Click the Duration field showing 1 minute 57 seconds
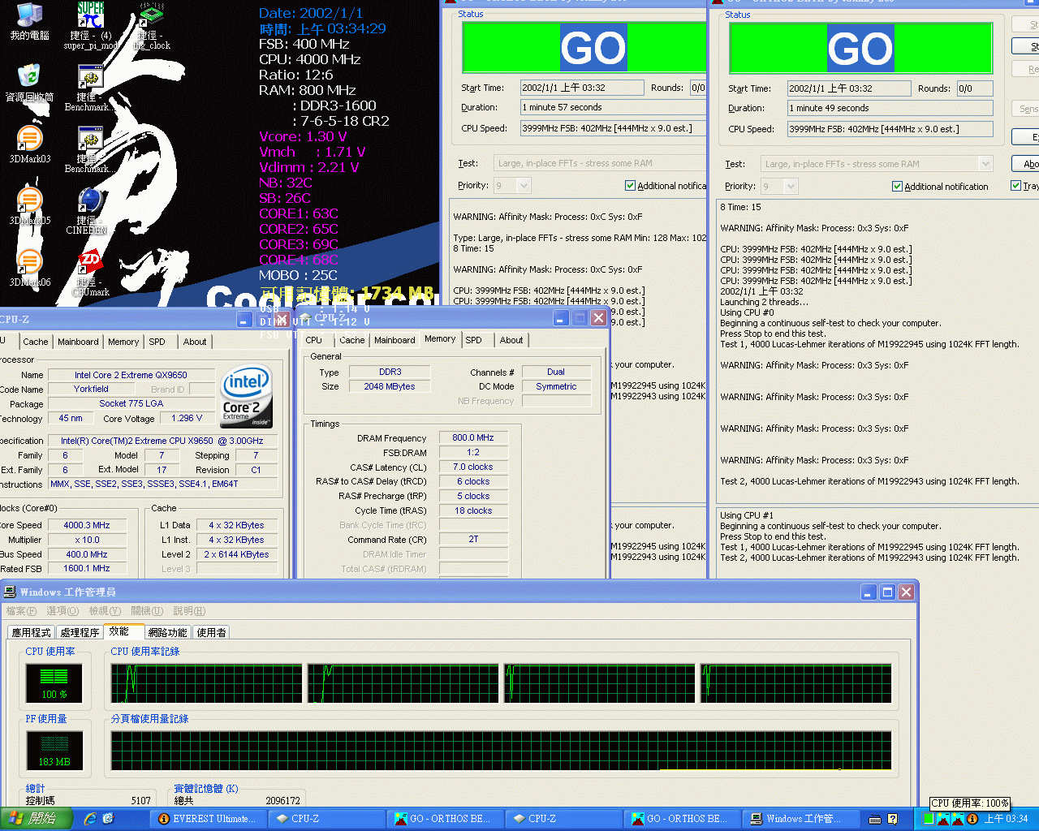This screenshot has width=1039, height=831. click(x=613, y=107)
